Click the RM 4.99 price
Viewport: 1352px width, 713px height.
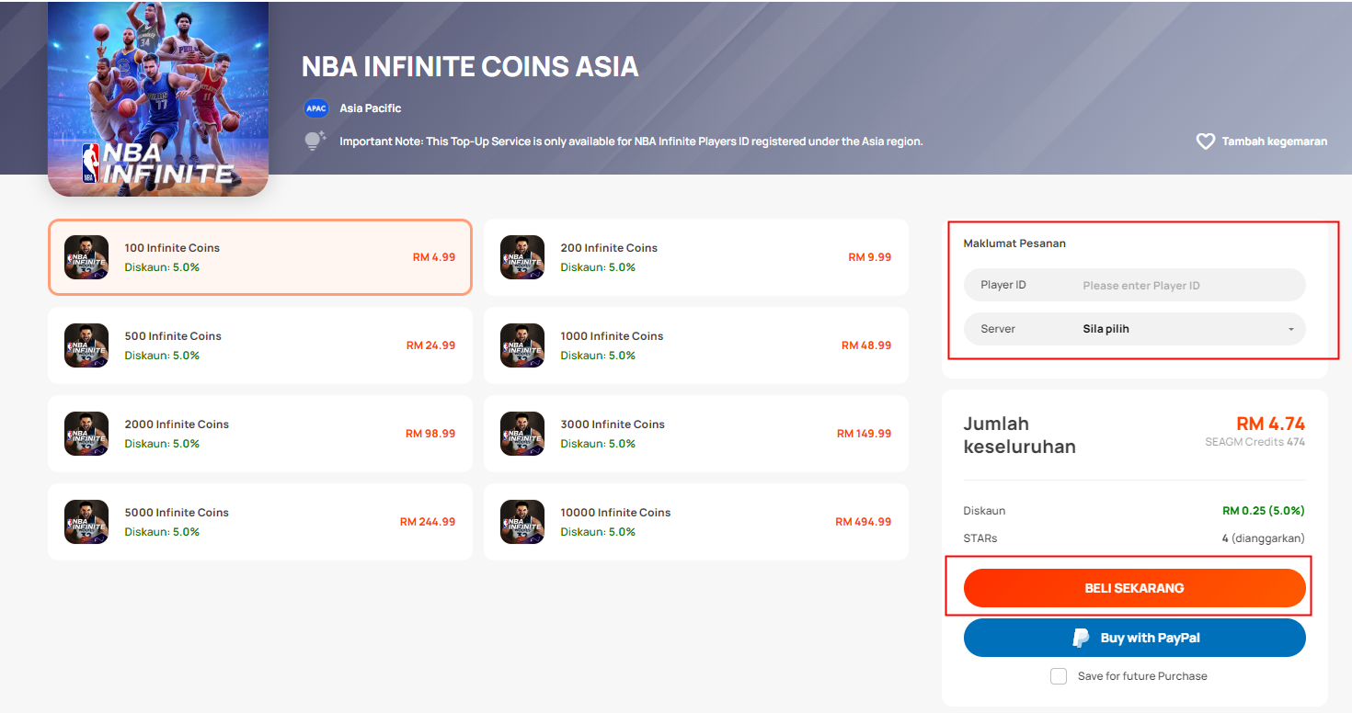[434, 257]
